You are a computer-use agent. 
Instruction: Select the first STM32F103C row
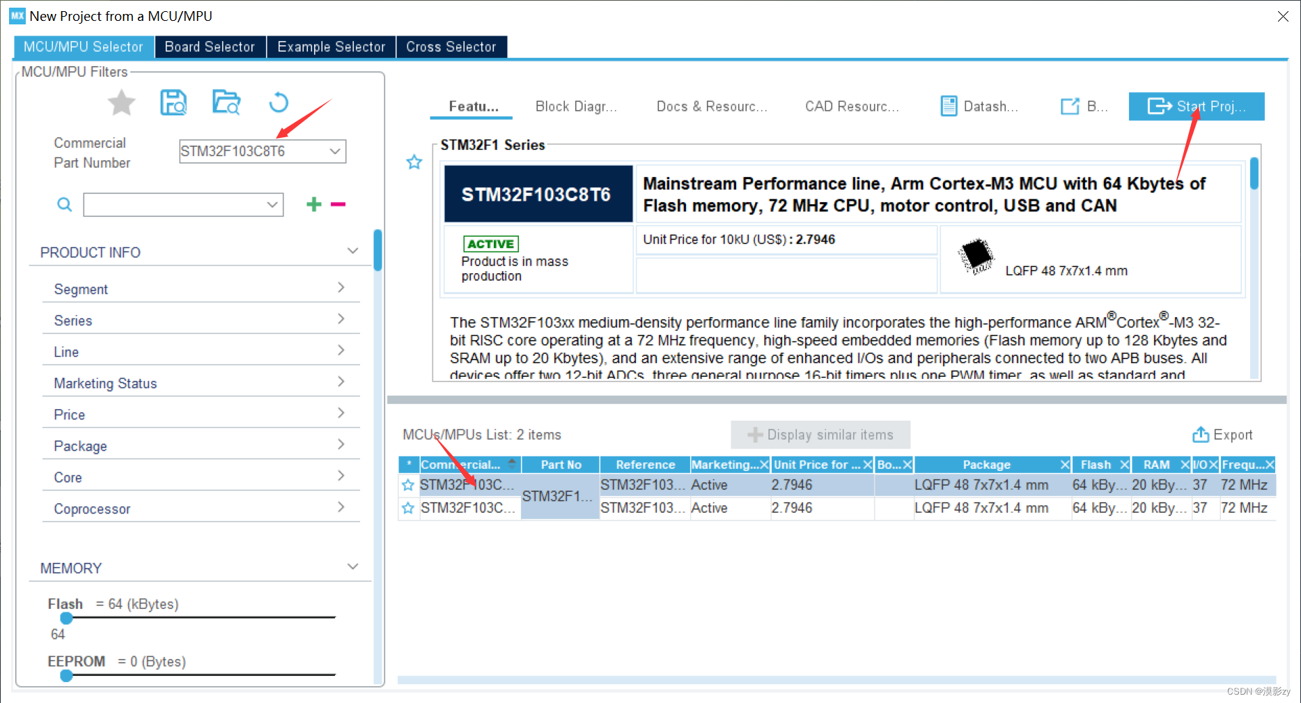point(836,485)
